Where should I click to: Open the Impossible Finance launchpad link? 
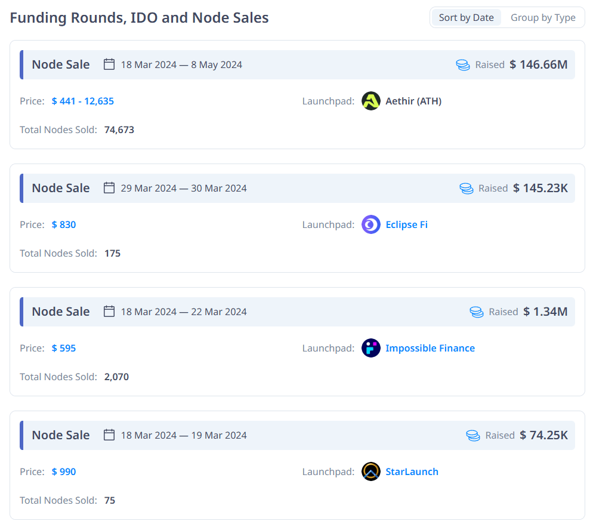tap(430, 348)
